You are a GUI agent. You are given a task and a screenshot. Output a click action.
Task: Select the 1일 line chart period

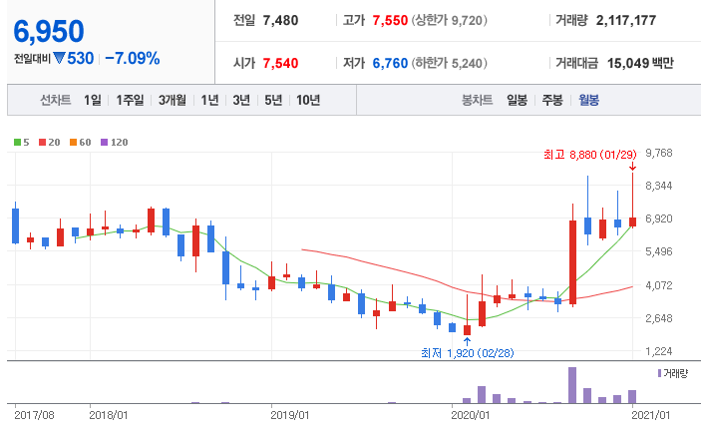pos(93,100)
